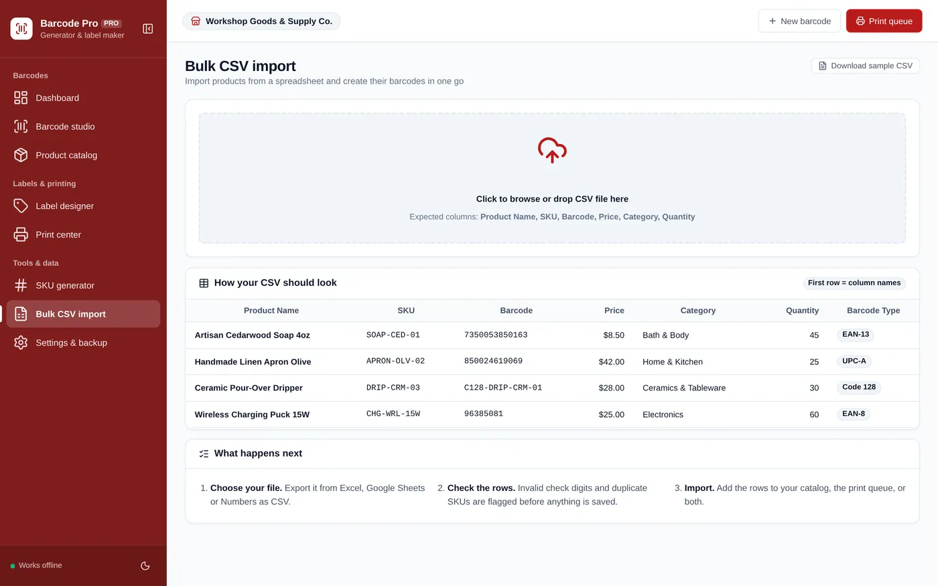The width and height of the screenshot is (938, 586).
Task: Open Settings & backup
Action: 83,343
